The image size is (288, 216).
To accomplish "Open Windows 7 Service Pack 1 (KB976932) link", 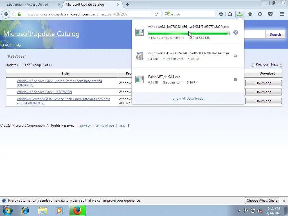I will coord(44,92).
